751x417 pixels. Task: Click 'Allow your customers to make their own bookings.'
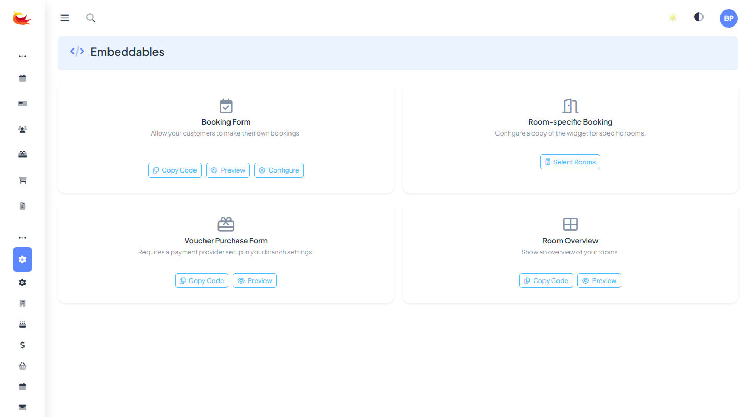(x=226, y=133)
